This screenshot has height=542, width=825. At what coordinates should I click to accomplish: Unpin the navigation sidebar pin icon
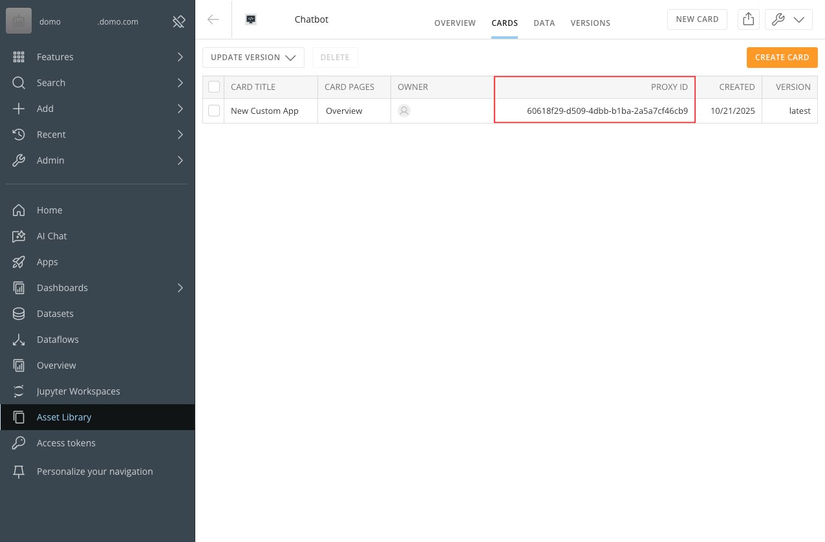(x=179, y=21)
